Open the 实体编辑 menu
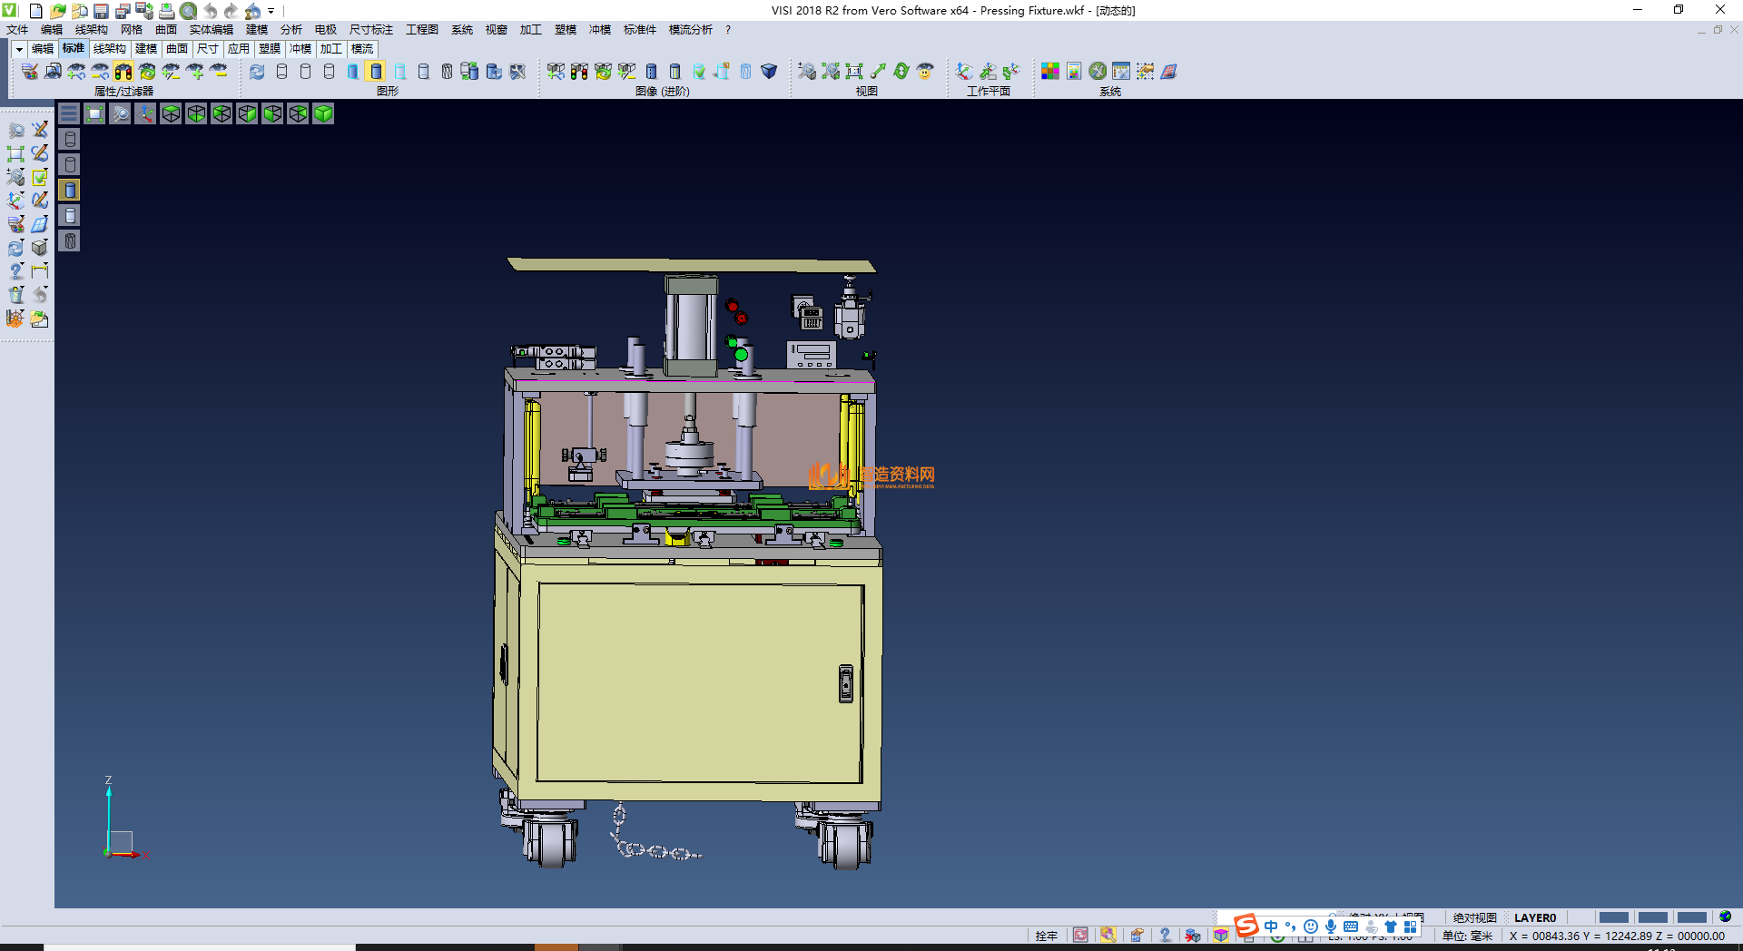The width and height of the screenshot is (1743, 951). 211,30
